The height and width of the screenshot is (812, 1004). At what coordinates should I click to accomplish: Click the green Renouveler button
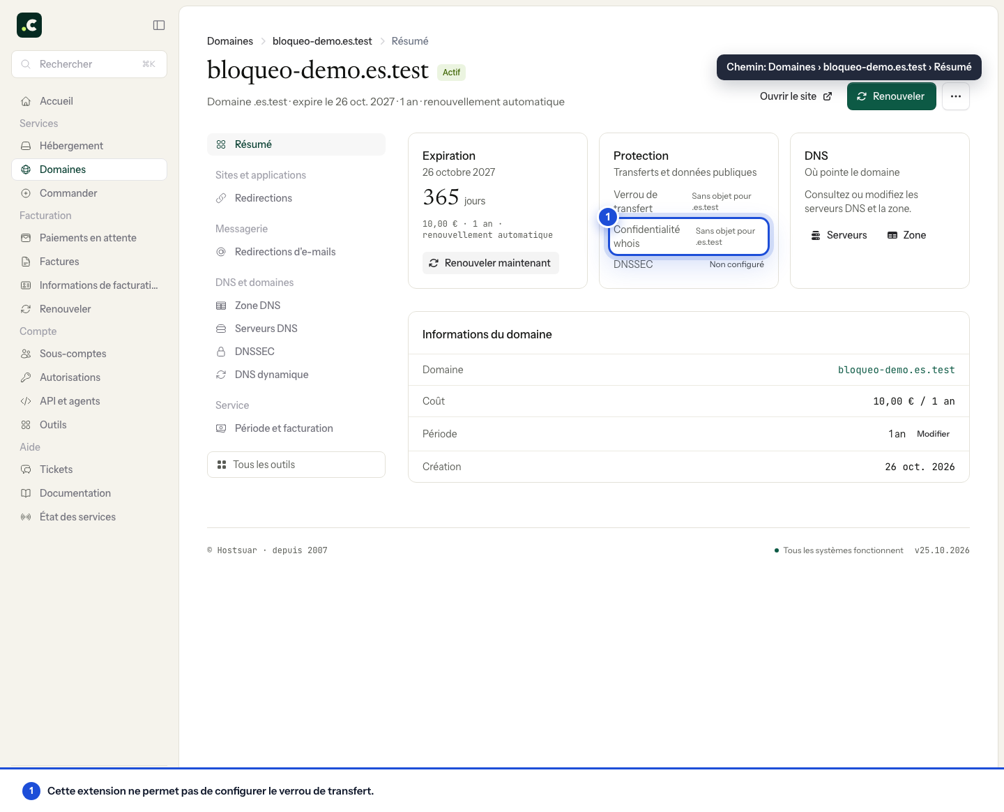[892, 96]
